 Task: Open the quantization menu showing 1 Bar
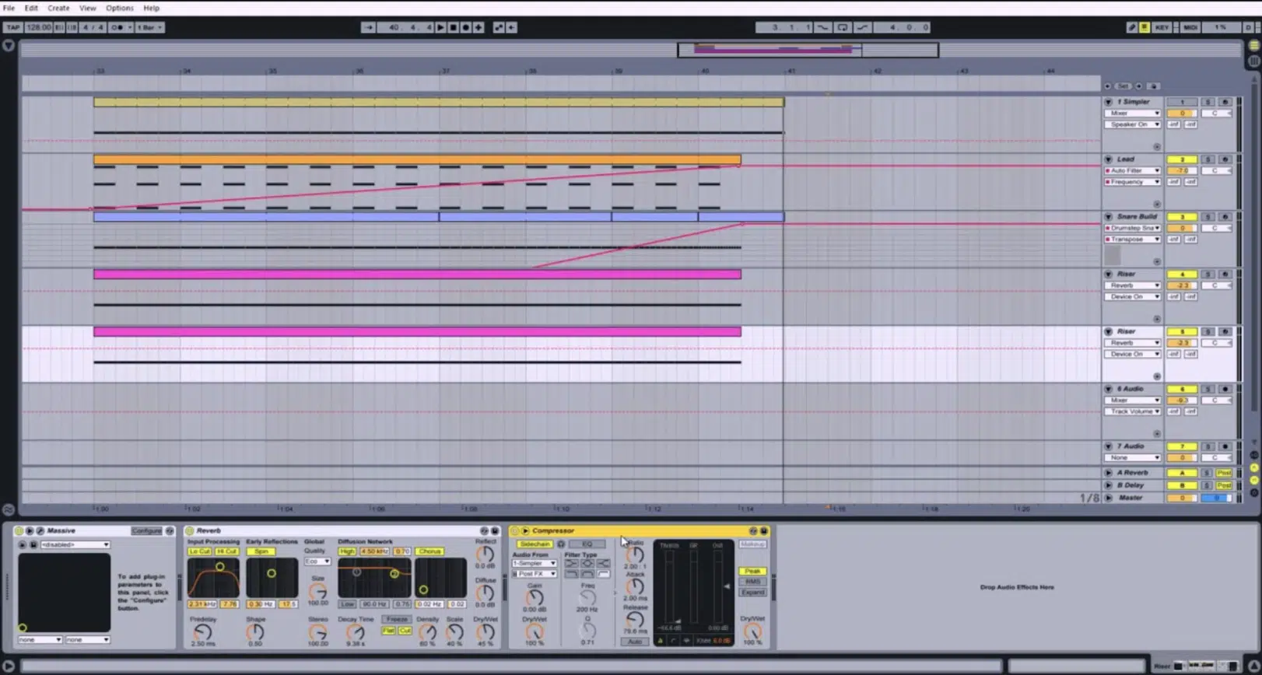(x=149, y=27)
